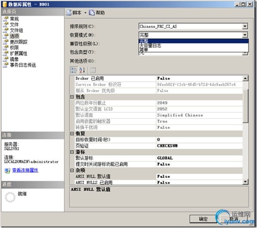Open the 常规 page
The image size is (257, 228).
pos(14,19)
